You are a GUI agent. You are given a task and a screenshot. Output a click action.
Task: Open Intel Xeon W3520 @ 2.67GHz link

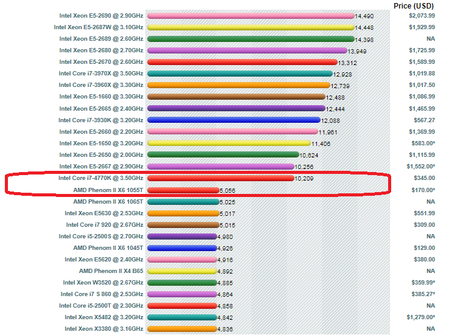pos(103,282)
